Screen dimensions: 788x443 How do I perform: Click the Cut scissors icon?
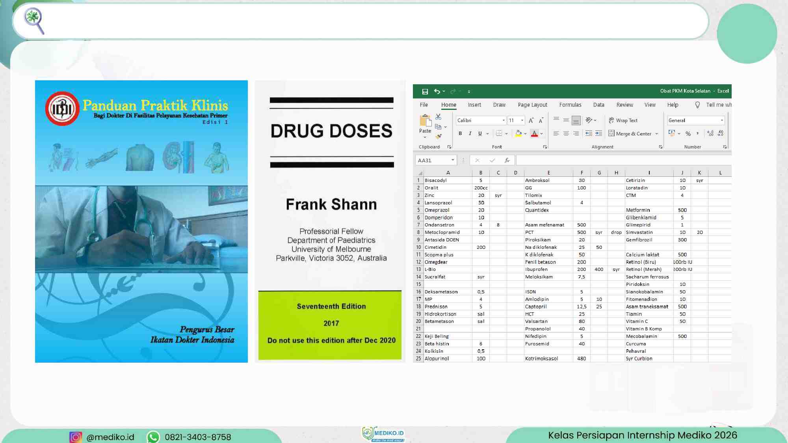(438, 117)
